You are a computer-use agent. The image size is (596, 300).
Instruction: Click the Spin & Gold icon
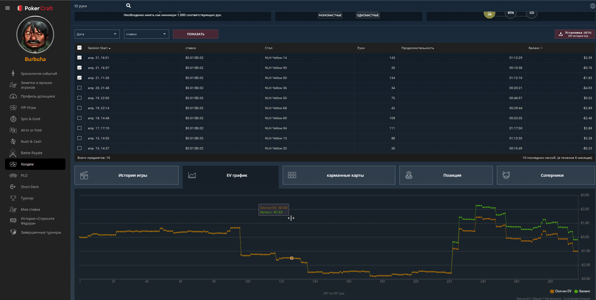(13, 119)
